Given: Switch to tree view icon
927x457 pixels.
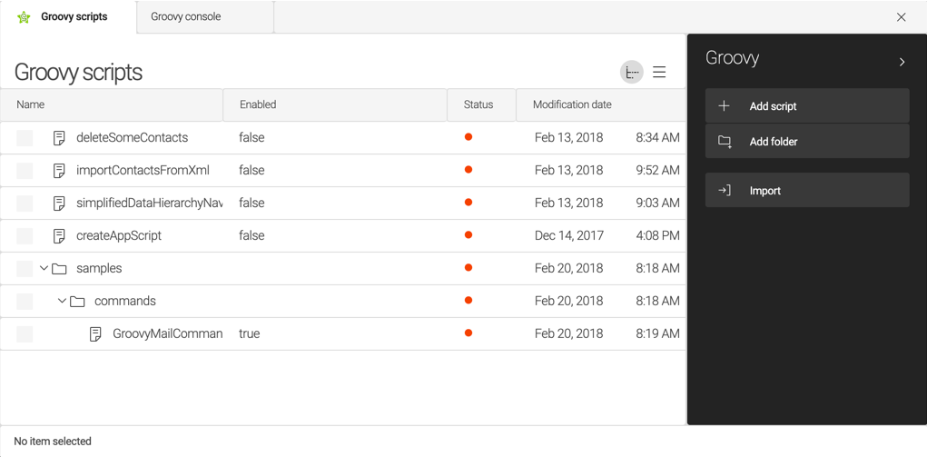Looking at the screenshot, I should coord(631,72).
